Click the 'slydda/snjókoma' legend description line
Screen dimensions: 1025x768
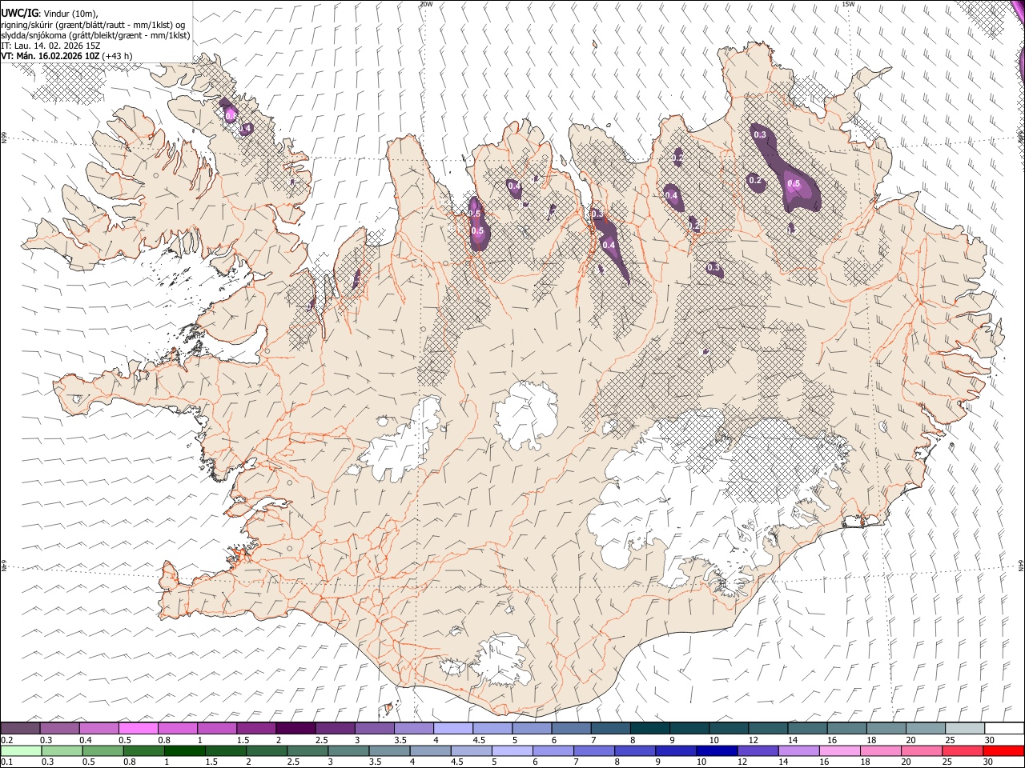[95, 35]
